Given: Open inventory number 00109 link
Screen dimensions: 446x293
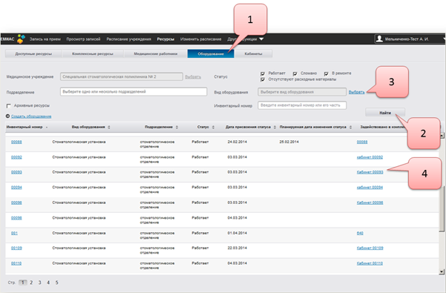Looking at the screenshot, I should tap(16, 248).
